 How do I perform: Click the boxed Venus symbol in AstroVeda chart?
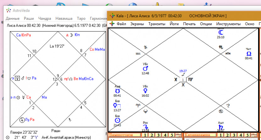click(18, 78)
